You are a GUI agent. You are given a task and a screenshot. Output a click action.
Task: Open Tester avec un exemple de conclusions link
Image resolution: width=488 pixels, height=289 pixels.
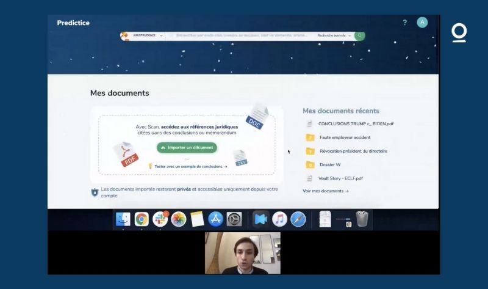190,166
